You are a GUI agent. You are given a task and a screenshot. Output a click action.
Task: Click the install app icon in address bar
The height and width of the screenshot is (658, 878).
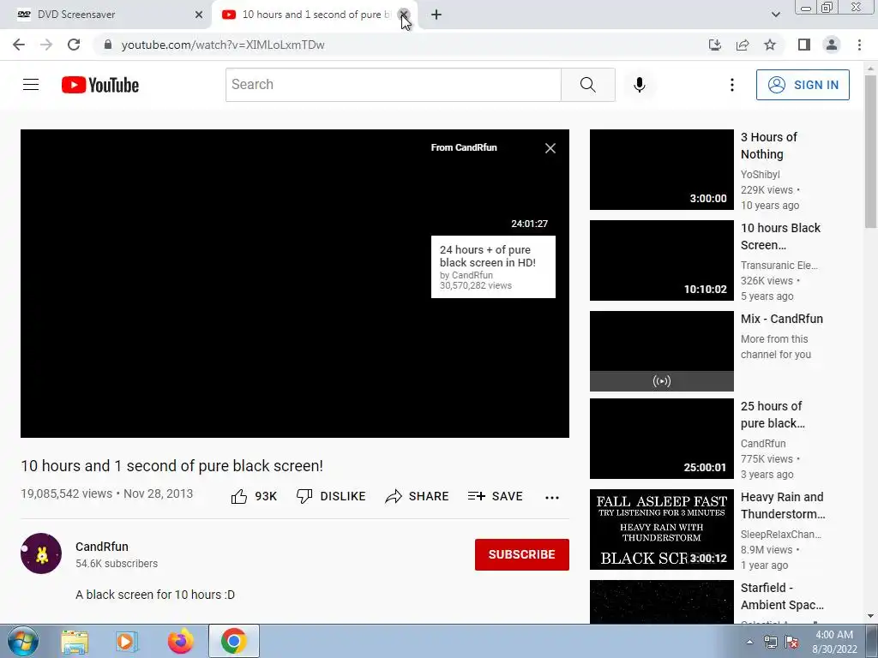[715, 45]
